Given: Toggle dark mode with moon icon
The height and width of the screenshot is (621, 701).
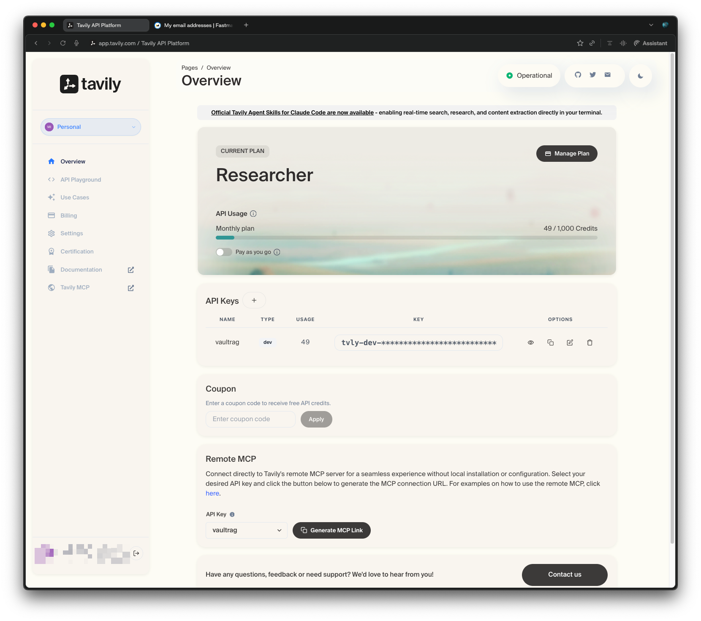Looking at the screenshot, I should (641, 76).
